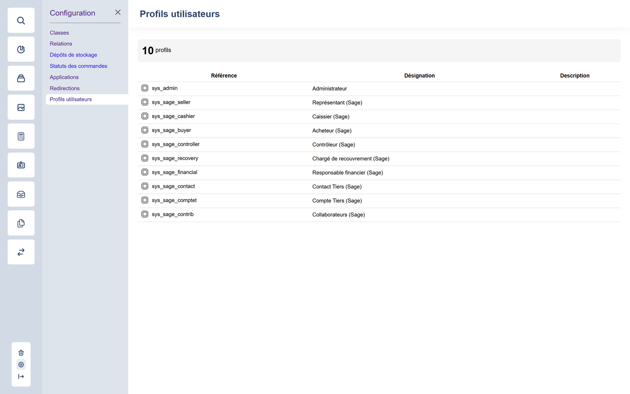Close the Configuration panel

(x=118, y=12)
